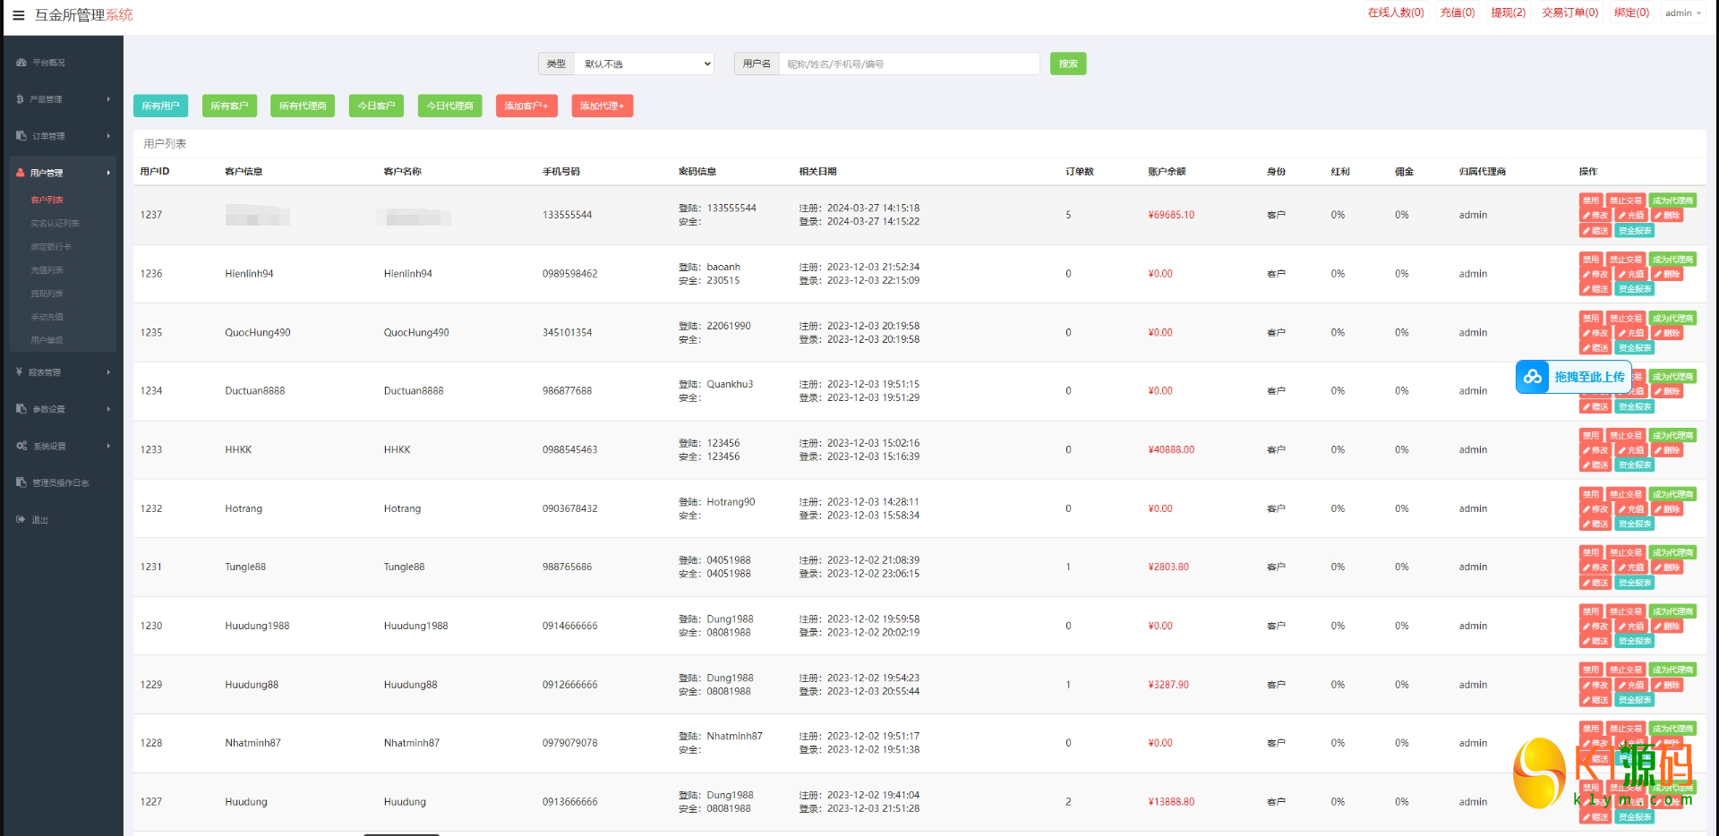Expand the 参数设置 sidebar menu
1719x836 pixels.
(x=61, y=409)
